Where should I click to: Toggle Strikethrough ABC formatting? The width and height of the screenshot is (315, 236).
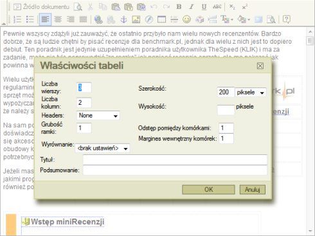tap(217, 7)
